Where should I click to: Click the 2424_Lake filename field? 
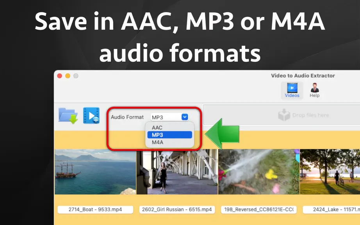point(331,209)
